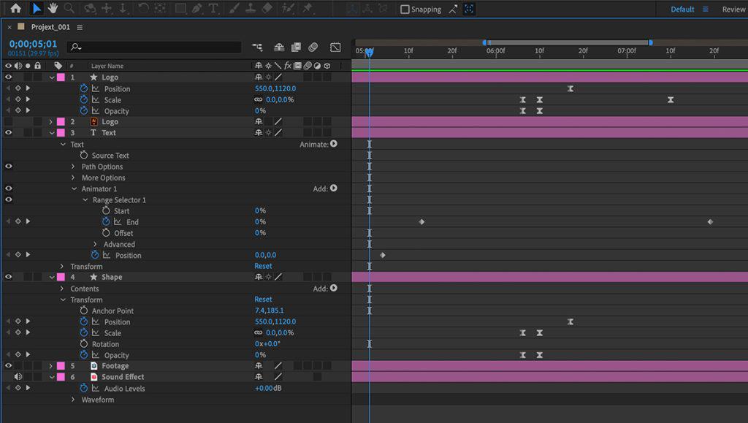Expand the second Logo layer
Viewport: 748px width, 423px height.
[x=51, y=122]
